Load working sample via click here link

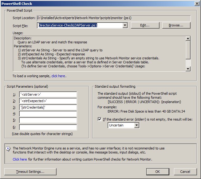click(x=58, y=76)
